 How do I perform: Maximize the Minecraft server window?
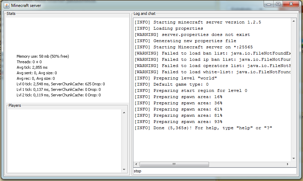[278, 4]
